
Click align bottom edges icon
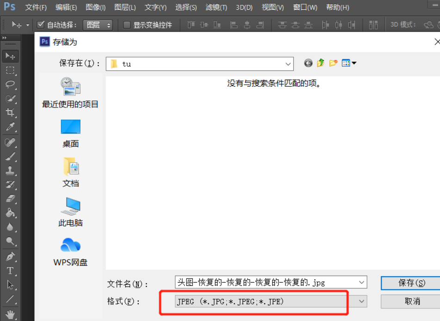(x=217, y=25)
